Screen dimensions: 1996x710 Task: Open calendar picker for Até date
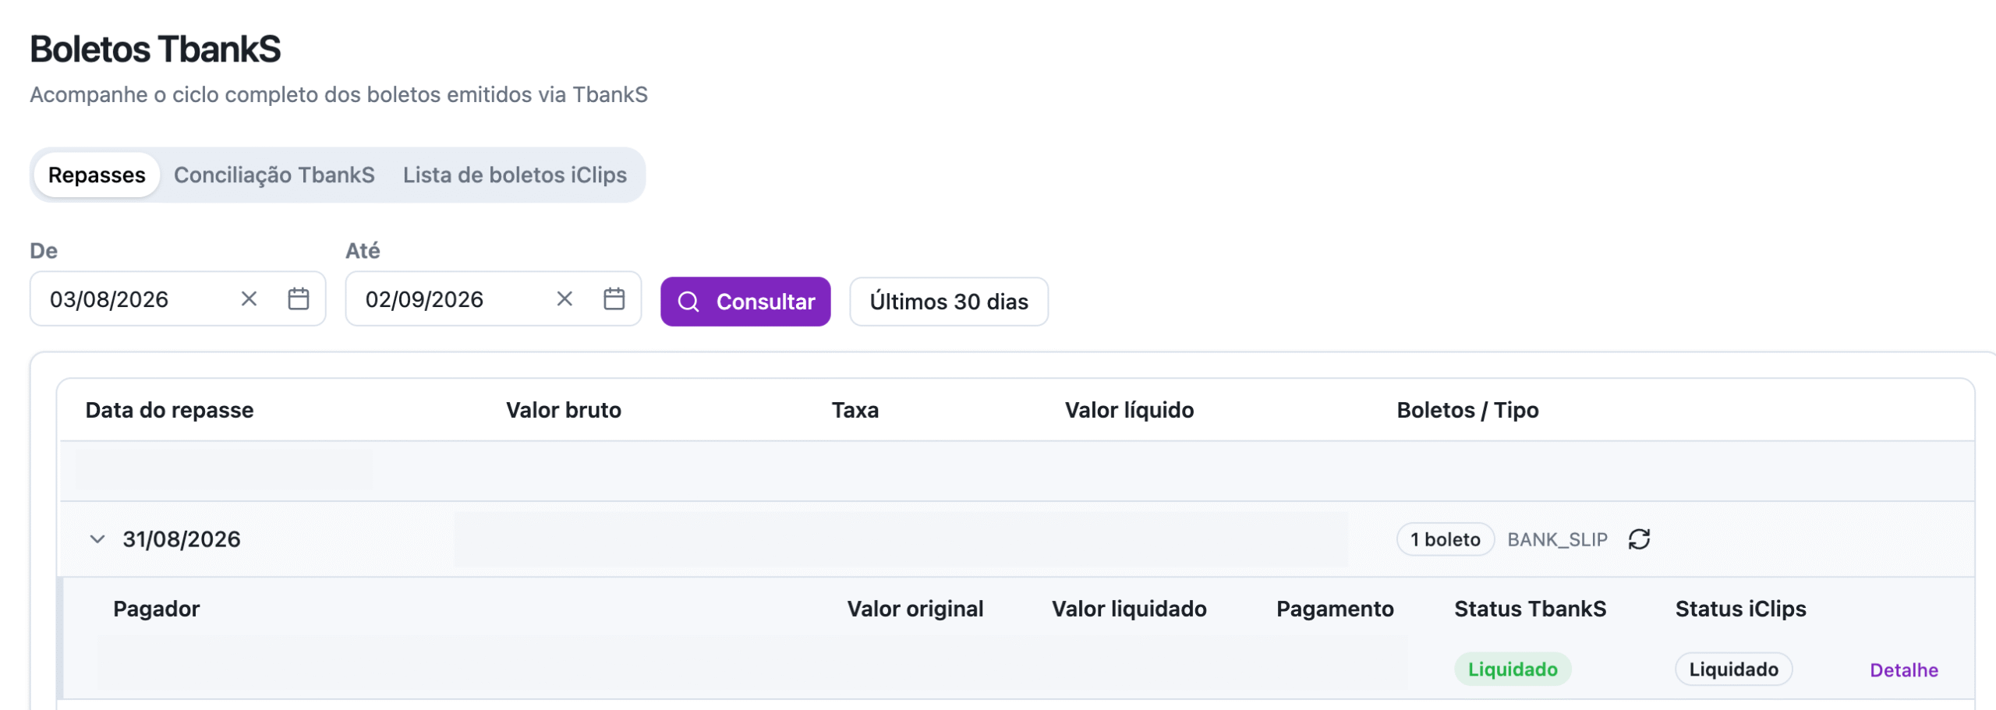pos(614,299)
